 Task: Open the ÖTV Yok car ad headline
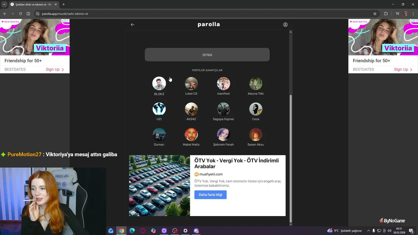click(237, 163)
